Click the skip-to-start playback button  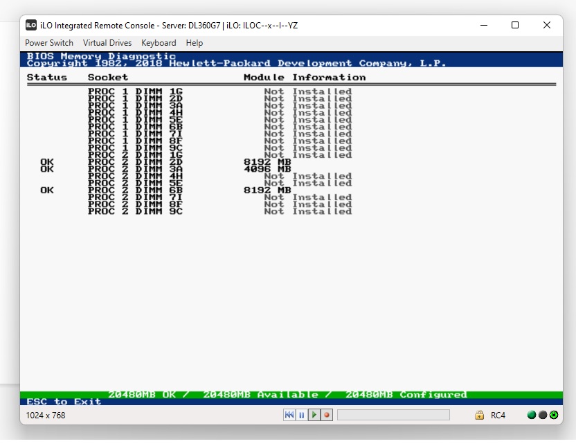click(x=289, y=415)
